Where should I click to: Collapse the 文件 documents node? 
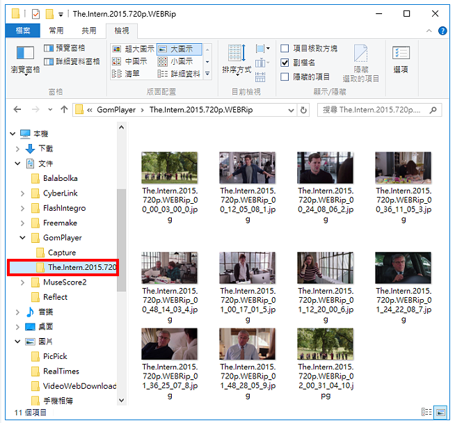point(17,163)
